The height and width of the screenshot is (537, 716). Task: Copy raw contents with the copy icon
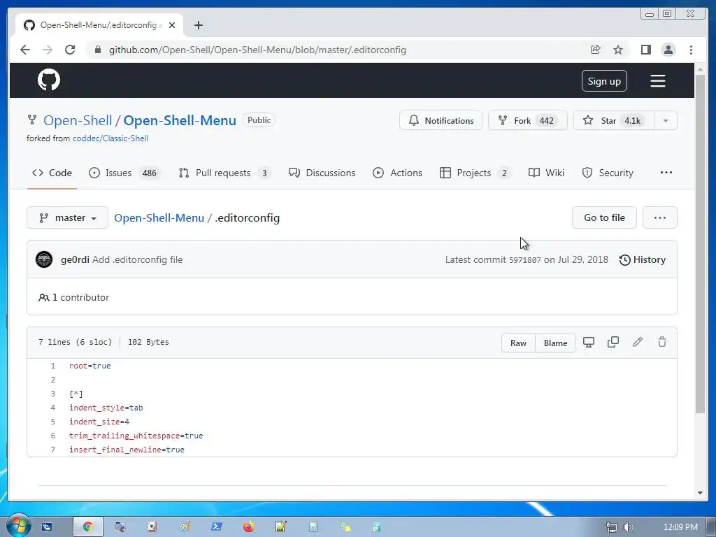[x=613, y=342]
